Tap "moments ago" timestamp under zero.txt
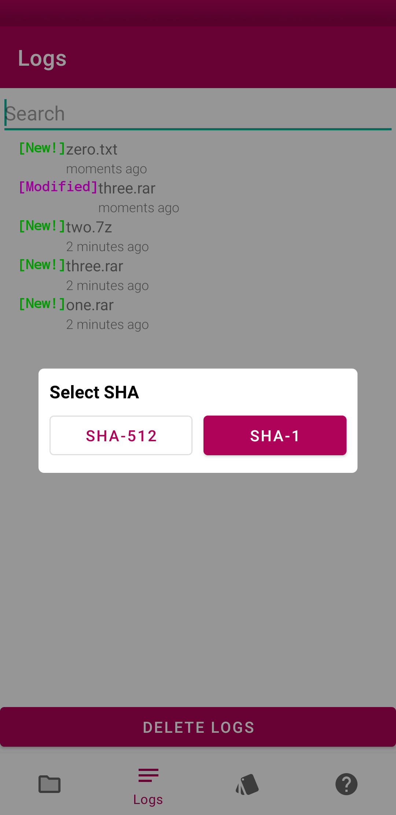This screenshot has height=815, width=396. click(x=106, y=169)
